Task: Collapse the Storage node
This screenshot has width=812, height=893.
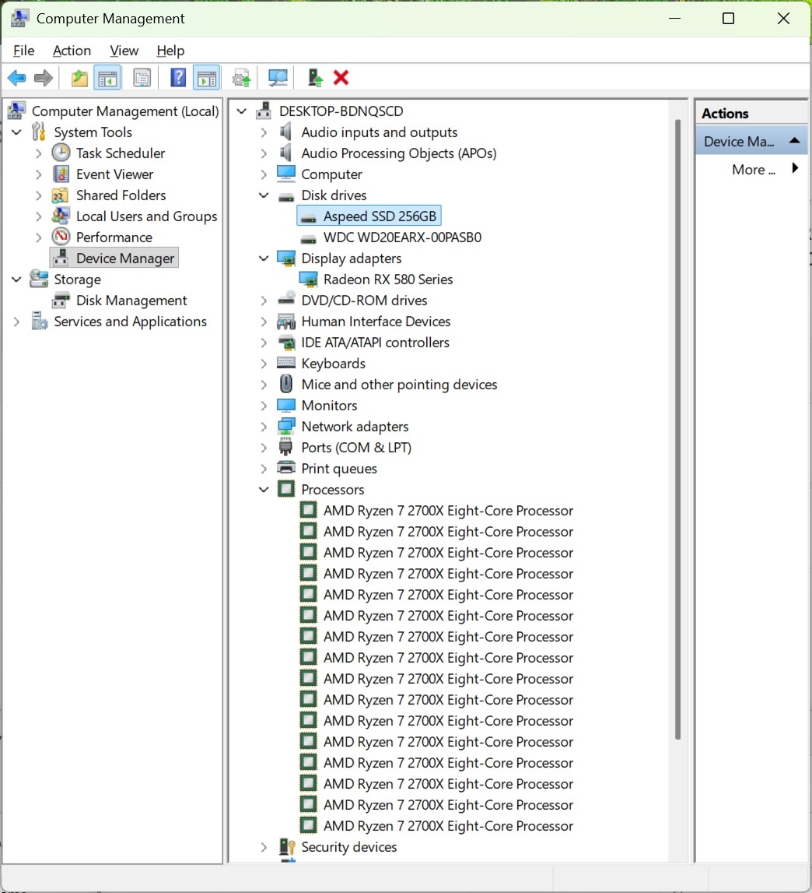Action: pos(16,279)
